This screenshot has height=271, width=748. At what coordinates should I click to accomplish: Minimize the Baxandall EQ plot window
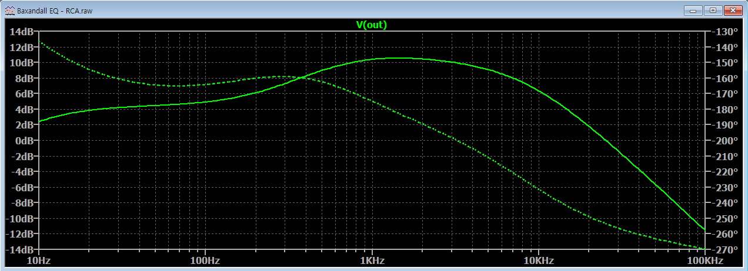(693, 10)
